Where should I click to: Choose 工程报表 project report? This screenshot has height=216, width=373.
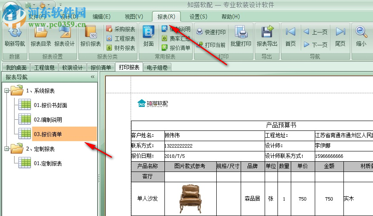click(121, 38)
